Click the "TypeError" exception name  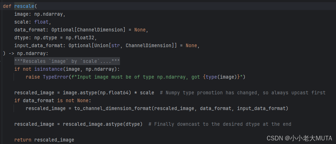[x=56, y=77]
